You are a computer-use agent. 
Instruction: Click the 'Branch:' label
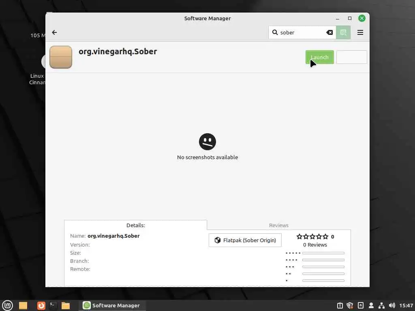(x=79, y=261)
